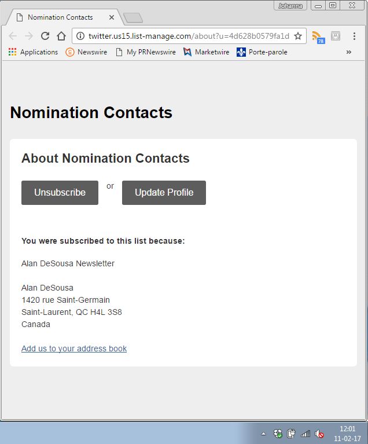Focus the address bar URL field
Screen dimensions: 368x444
tap(185, 36)
